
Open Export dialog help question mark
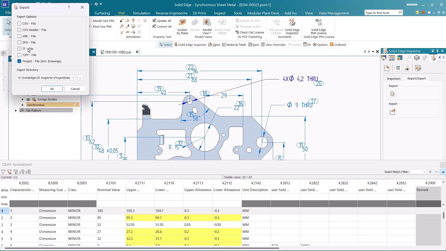coord(69,7)
